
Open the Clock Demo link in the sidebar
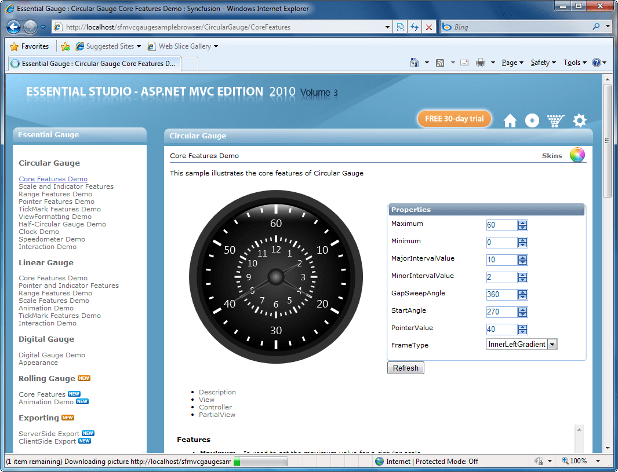pos(39,231)
